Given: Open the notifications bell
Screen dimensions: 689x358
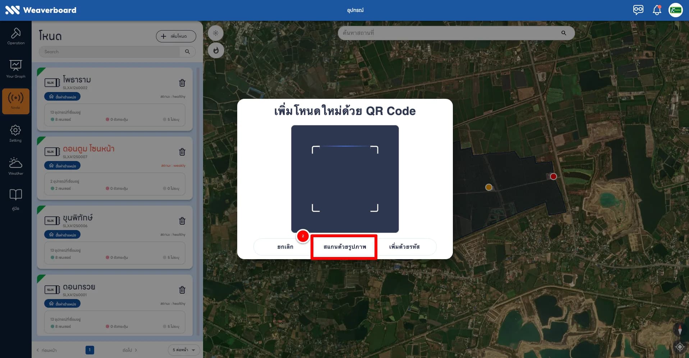Looking at the screenshot, I should (657, 10).
